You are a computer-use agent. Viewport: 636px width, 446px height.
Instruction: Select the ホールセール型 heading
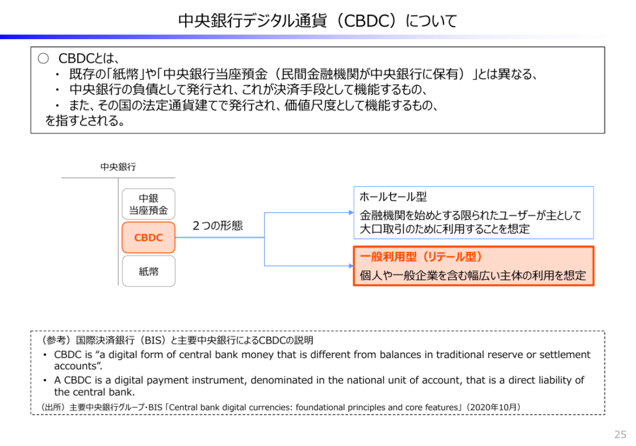click(393, 197)
